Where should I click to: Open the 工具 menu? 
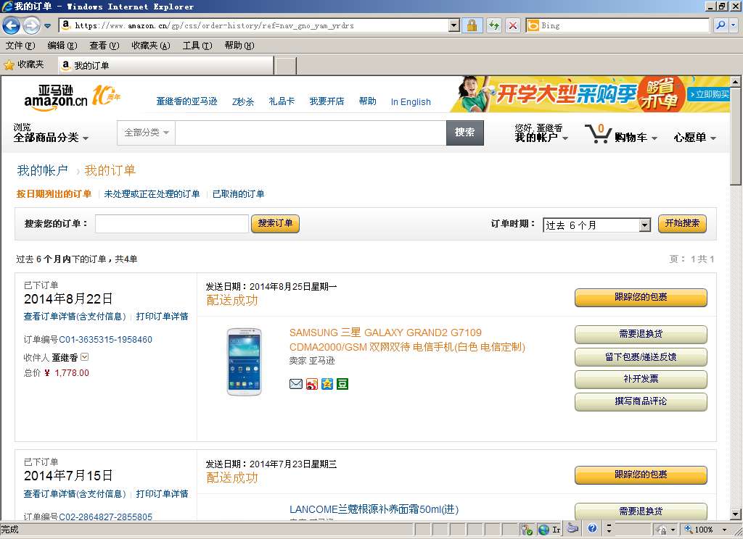[197, 46]
